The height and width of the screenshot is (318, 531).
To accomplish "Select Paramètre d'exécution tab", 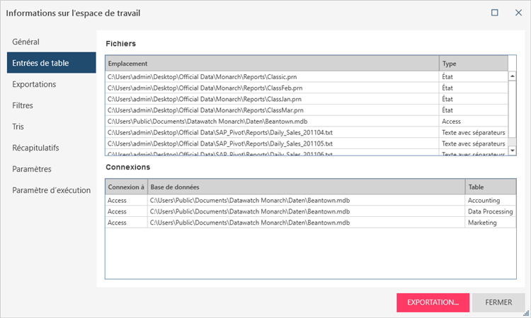I will coord(52,190).
